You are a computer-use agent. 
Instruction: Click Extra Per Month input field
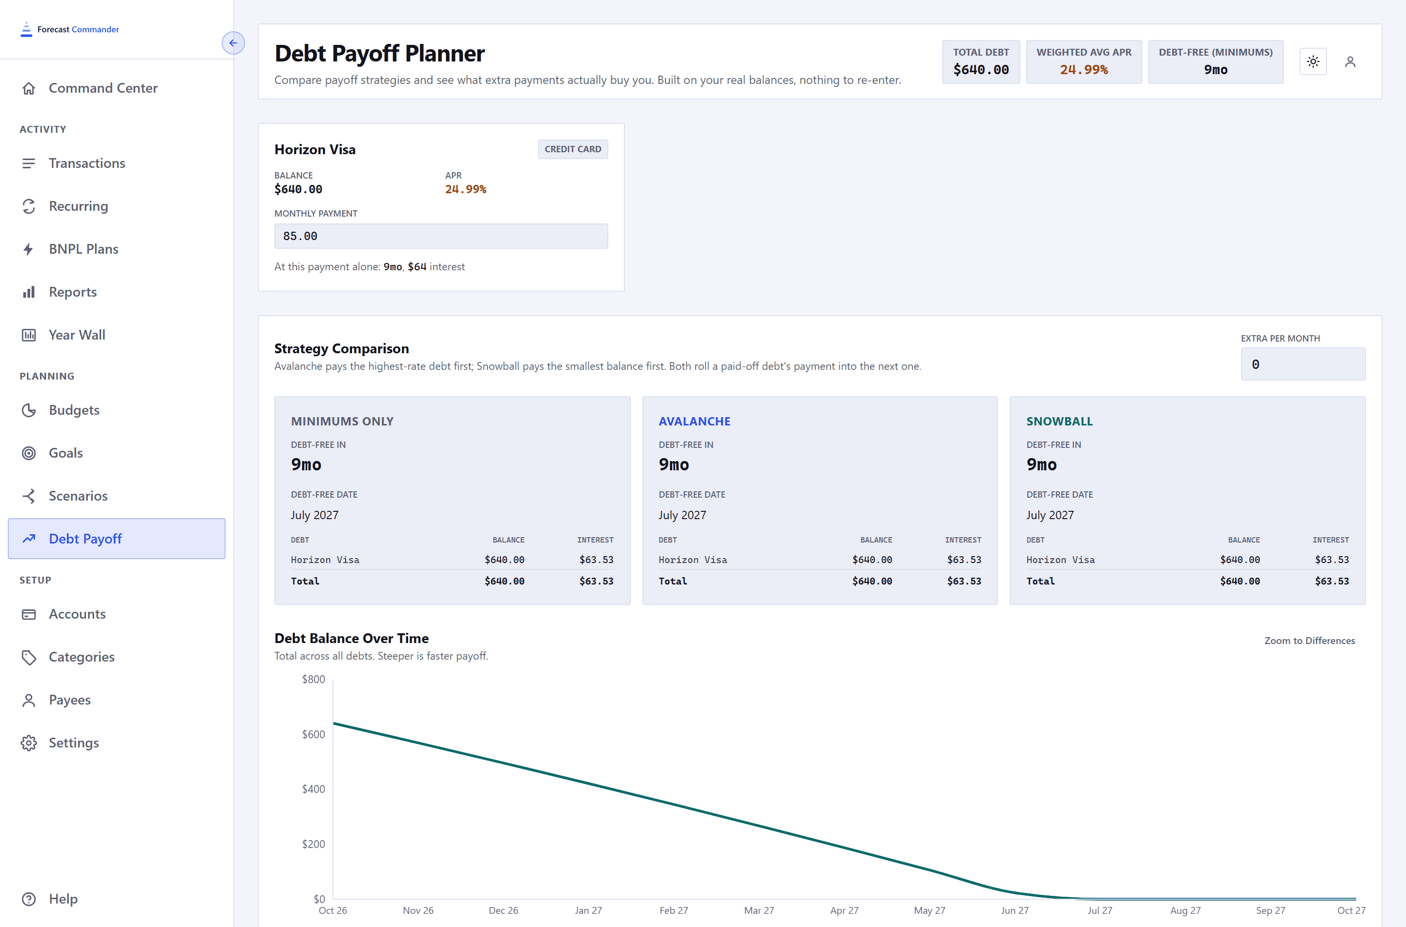(x=1303, y=364)
